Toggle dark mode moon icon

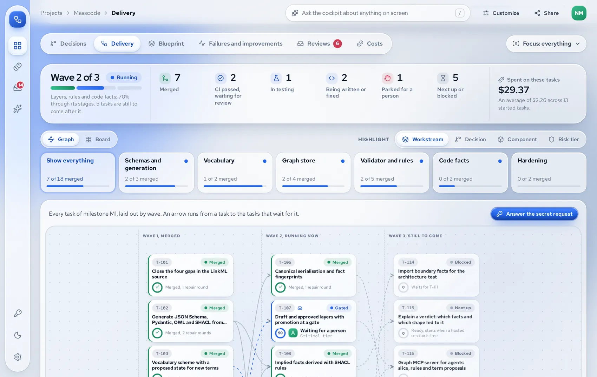coord(18,335)
